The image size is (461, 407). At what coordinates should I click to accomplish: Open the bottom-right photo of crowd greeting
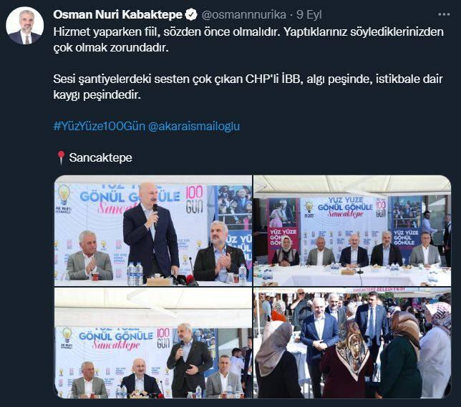(352, 343)
